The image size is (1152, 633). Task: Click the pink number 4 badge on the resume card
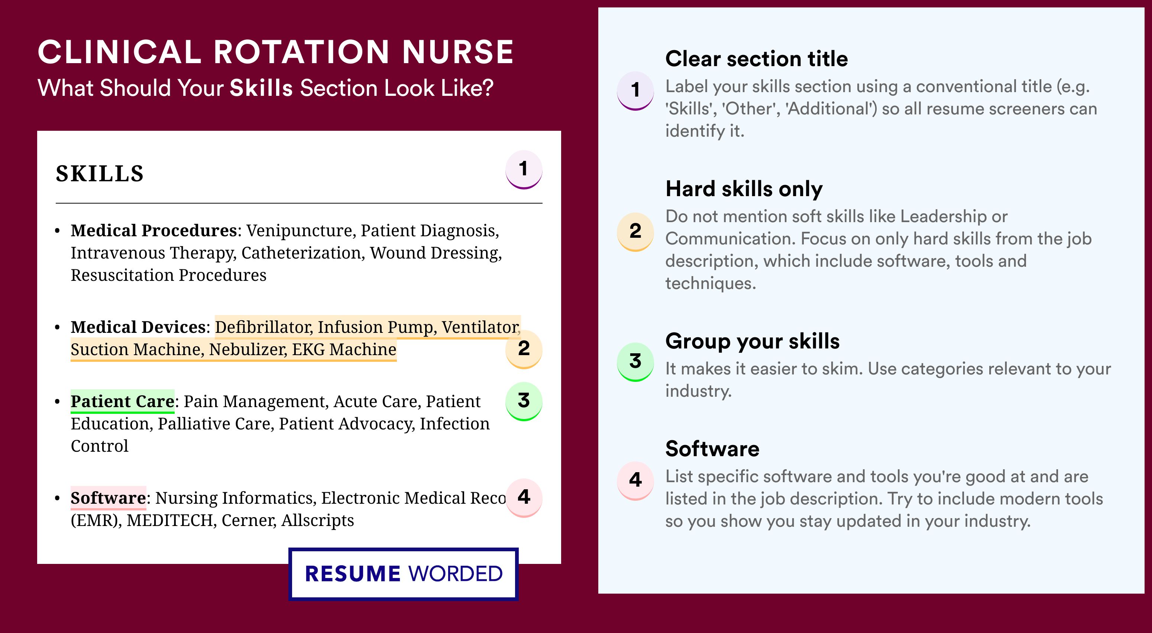[x=523, y=497]
